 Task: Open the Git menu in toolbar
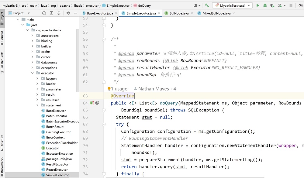[301, 5]
